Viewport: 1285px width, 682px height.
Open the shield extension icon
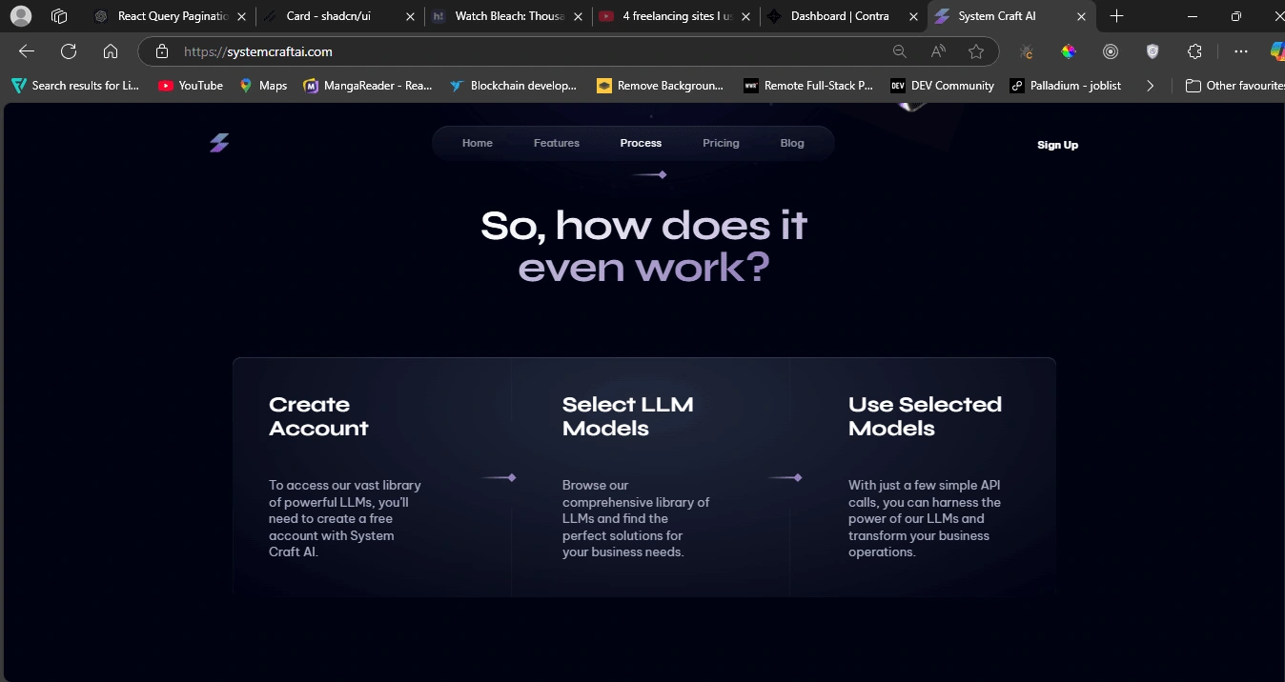click(x=1152, y=51)
